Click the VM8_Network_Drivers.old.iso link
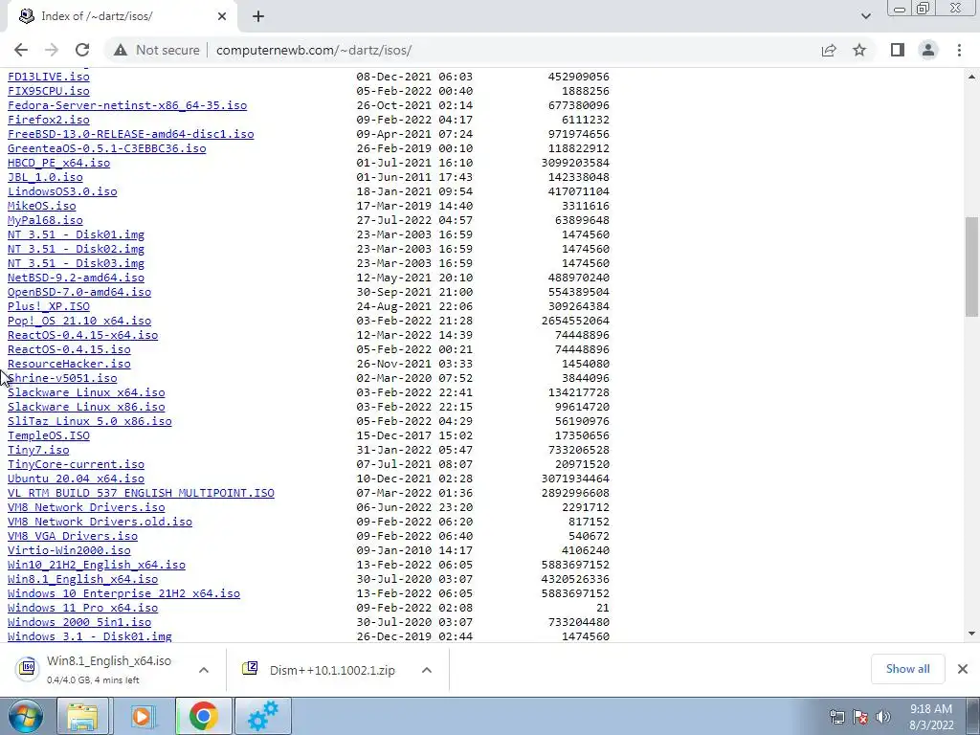Image resolution: width=980 pixels, height=735 pixels. [100, 522]
